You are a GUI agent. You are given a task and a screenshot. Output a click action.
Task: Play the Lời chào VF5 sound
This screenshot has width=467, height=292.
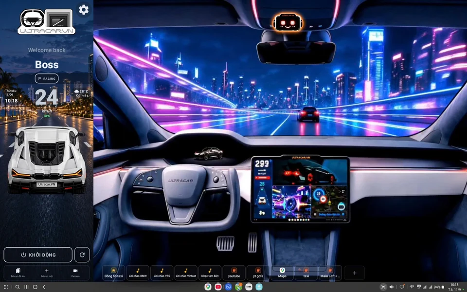point(162,273)
